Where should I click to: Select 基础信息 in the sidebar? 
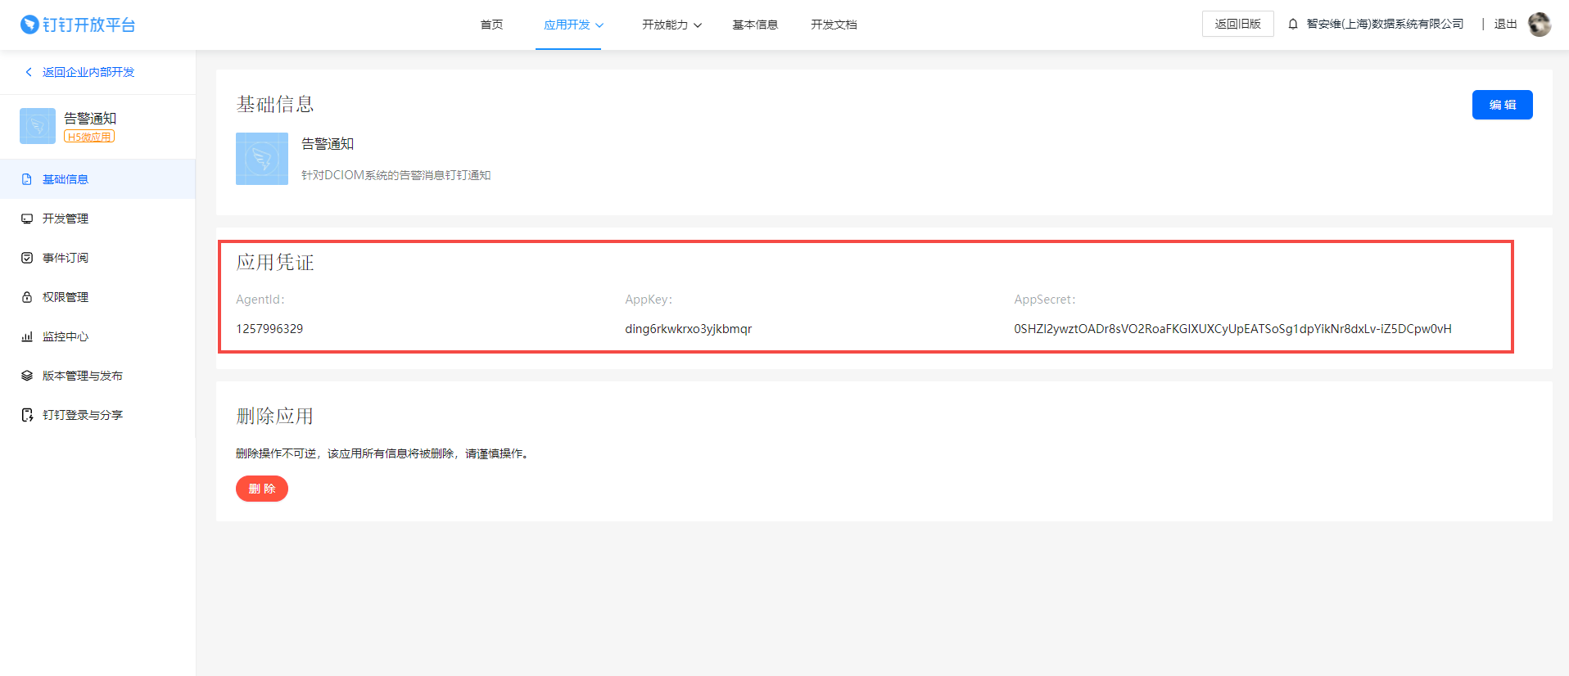97,179
